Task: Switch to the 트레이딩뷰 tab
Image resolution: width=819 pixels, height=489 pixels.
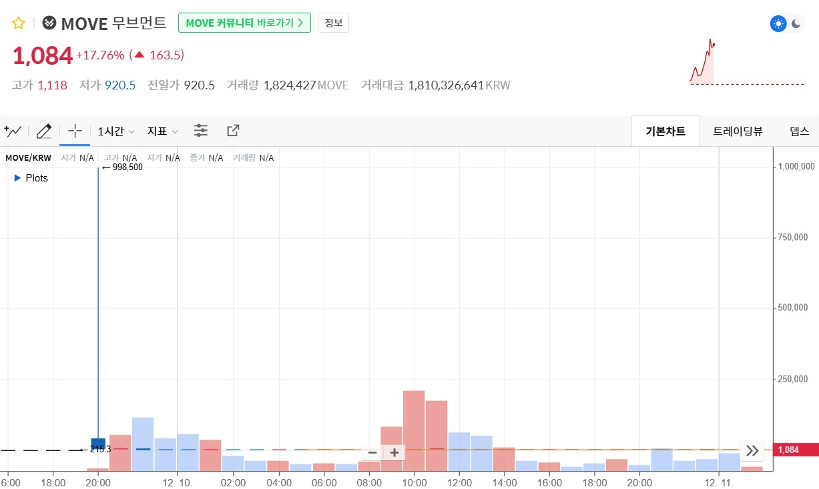Action: (x=738, y=131)
